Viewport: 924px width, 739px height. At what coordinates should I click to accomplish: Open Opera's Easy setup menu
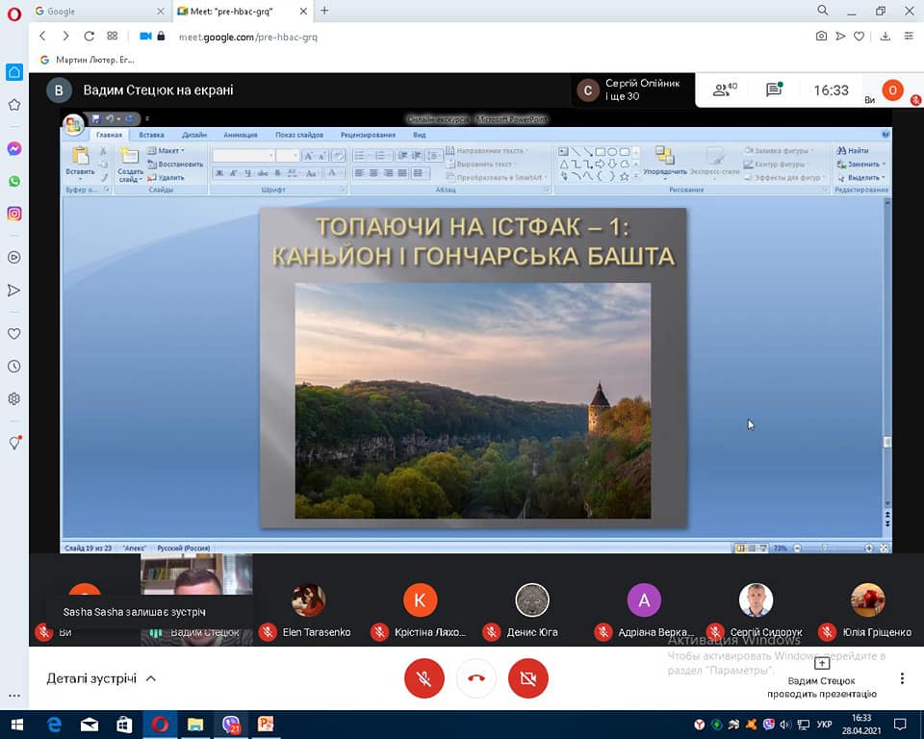point(908,37)
